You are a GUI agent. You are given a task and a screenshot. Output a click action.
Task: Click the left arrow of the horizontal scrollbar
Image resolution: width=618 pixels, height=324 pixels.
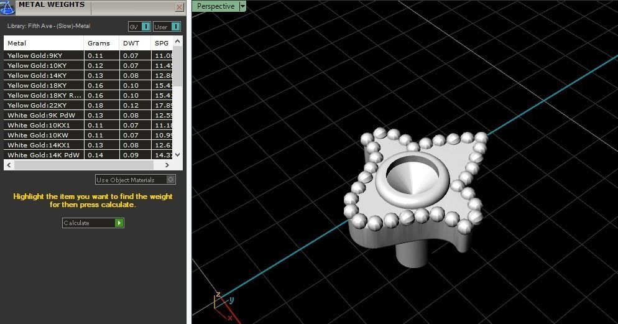click(9, 165)
